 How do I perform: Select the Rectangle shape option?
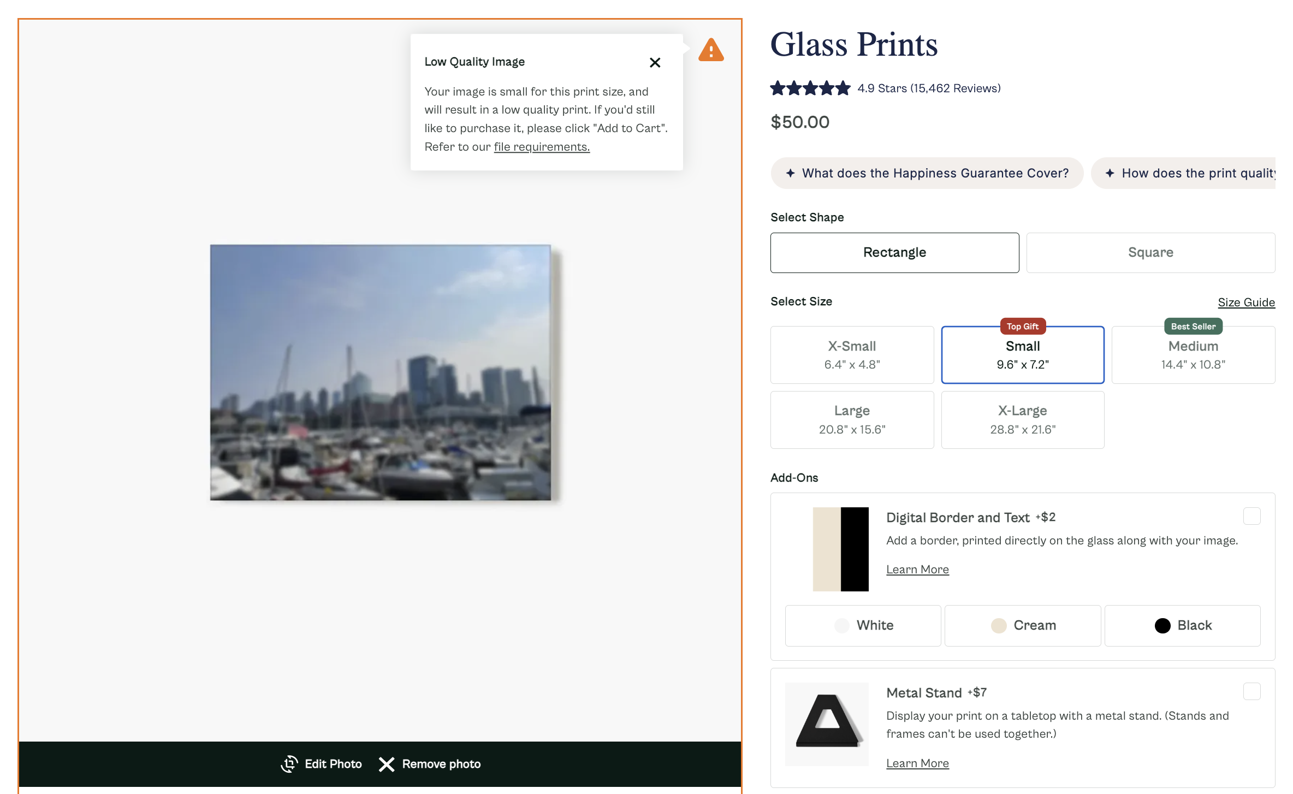tap(894, 252)
